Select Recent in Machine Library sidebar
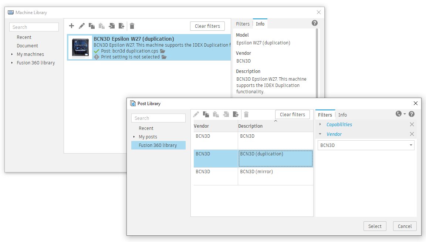The height and width of the screenshot is (242, 426). tap(24, 37)
